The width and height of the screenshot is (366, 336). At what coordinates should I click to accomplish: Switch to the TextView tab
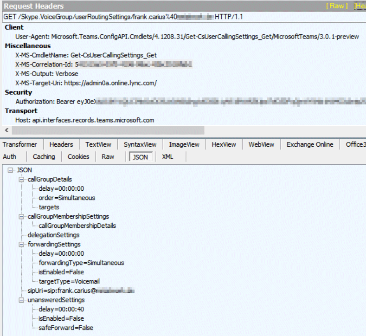pos(98,145)
